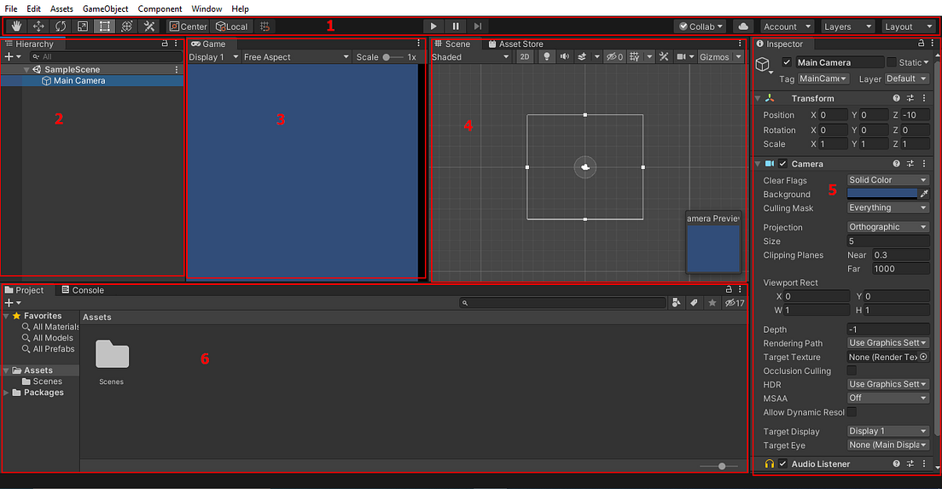Viewport: 942px width, 489px height.
Task: Open Display 1 dropdown in Game view
Action: click(x=214, y=57)
